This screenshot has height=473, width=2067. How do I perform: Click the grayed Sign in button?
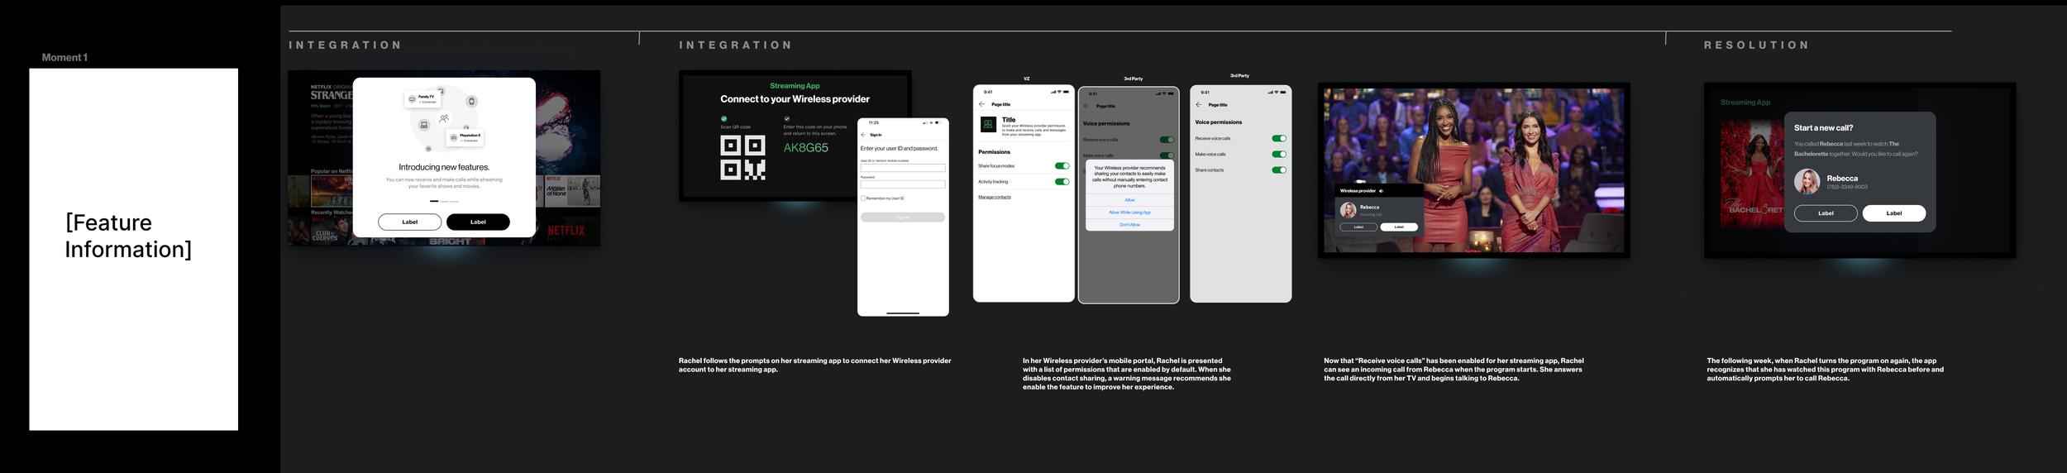pyautogui.click(x=902, y=217)
